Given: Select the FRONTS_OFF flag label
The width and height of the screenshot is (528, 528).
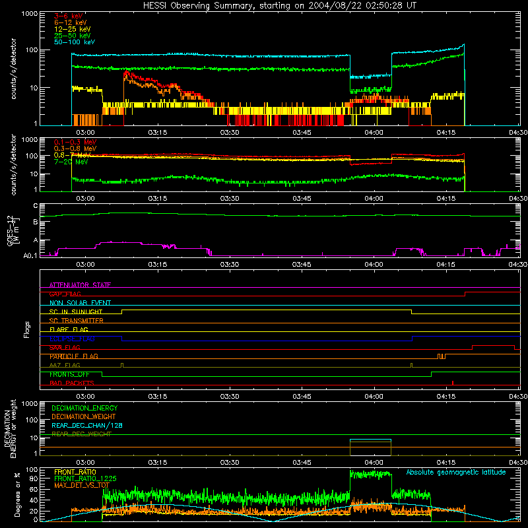Looking at the screenshot, I should (69, 374).
